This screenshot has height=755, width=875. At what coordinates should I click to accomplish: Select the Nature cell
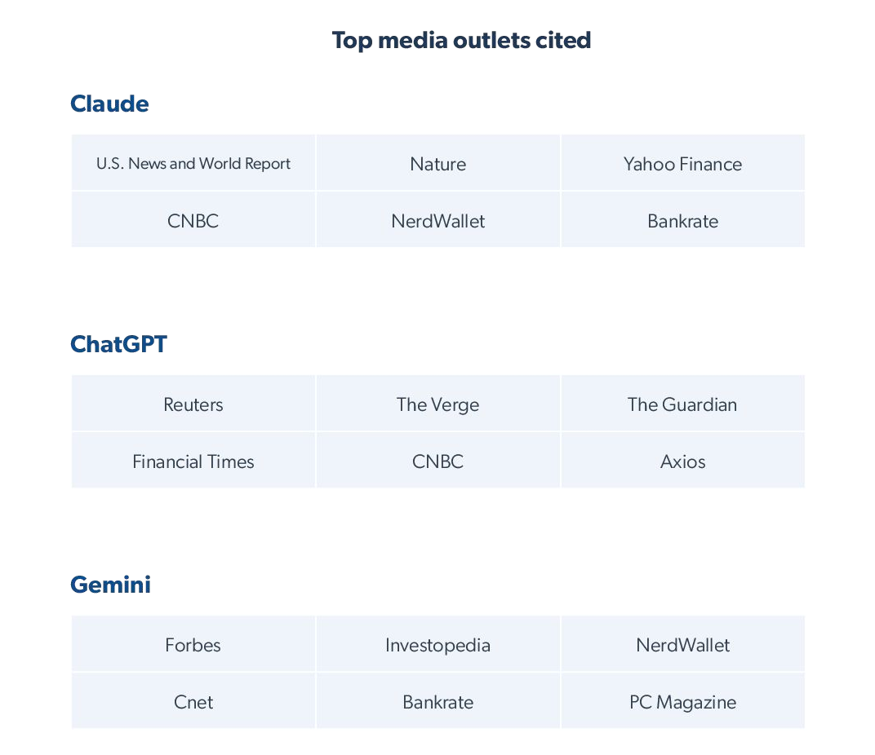pyautogui.click(x=438, y=164)
